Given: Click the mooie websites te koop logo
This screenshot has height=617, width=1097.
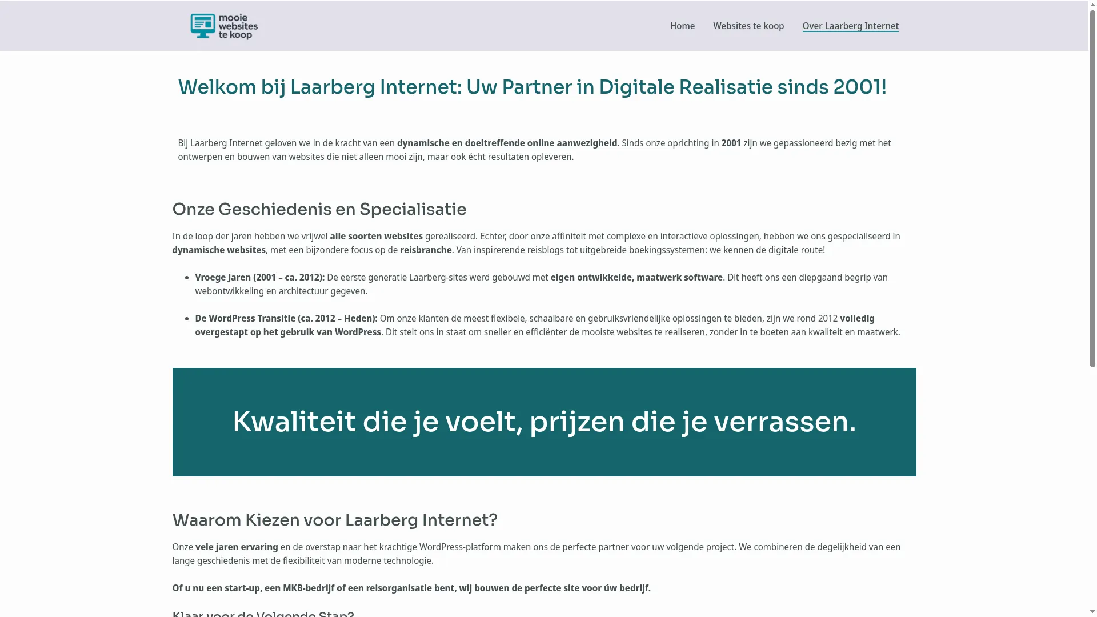Looking at the screenshot, I should [224, 26].
